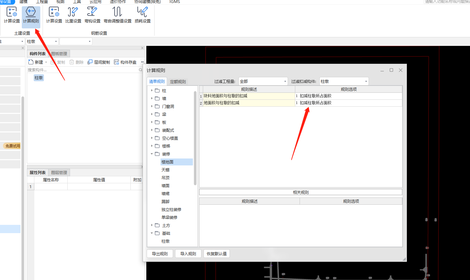Open 钢筋设置 计算设置 icon
The width and height of the screenshot is (470, 280).
[x=54, y=15]
